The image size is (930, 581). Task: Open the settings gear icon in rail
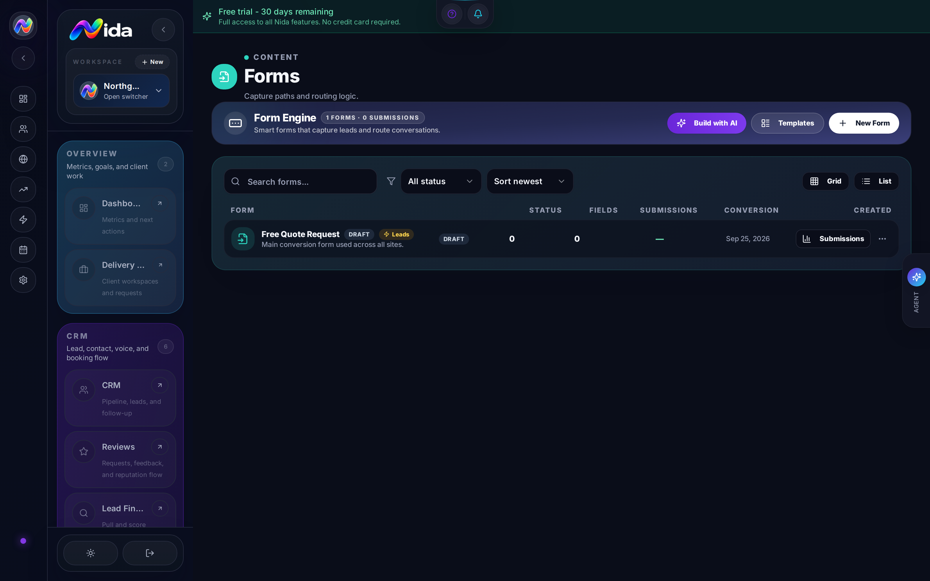[x=23, y=280]
